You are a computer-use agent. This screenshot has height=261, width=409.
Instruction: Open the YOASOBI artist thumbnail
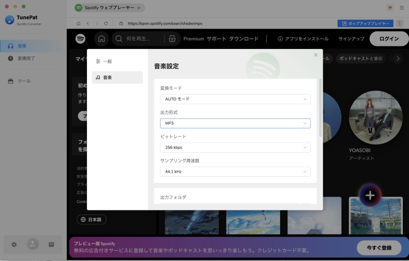click(x=376, y=117)
